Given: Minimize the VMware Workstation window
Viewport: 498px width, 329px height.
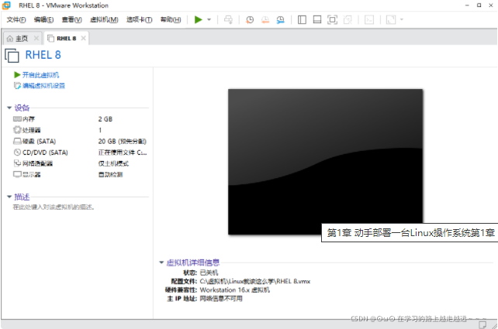Looking at the screenshot, I should click(x=467, y=5).
